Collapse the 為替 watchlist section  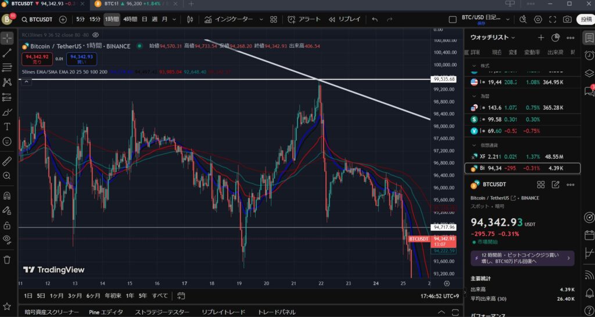click(474, 97)
